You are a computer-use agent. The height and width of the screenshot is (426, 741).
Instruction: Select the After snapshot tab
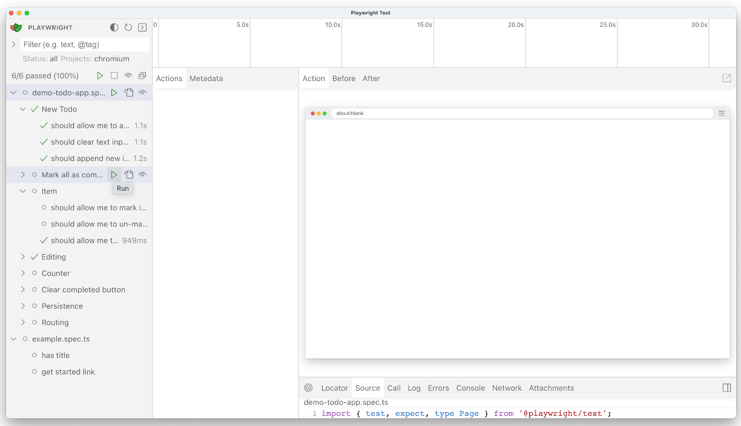coord(371,79)
